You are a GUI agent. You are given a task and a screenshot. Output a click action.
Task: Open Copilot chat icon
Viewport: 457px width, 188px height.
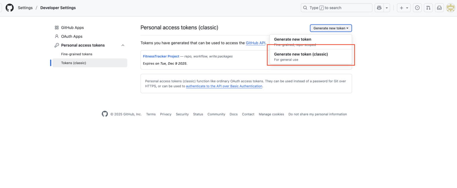(379, 8)
